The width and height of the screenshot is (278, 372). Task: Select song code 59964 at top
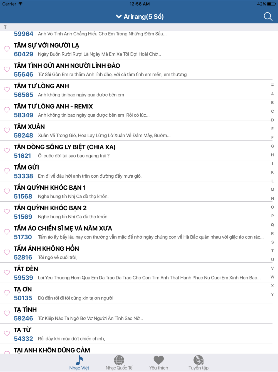[24, 34]
